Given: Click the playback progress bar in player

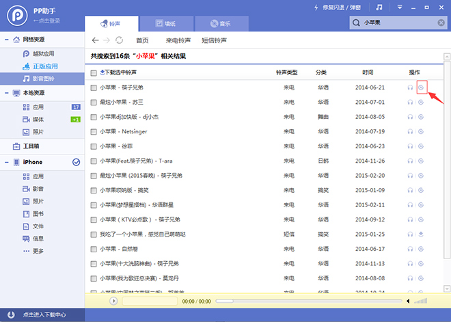Looking at the screenshot, I should pos(307,301).
